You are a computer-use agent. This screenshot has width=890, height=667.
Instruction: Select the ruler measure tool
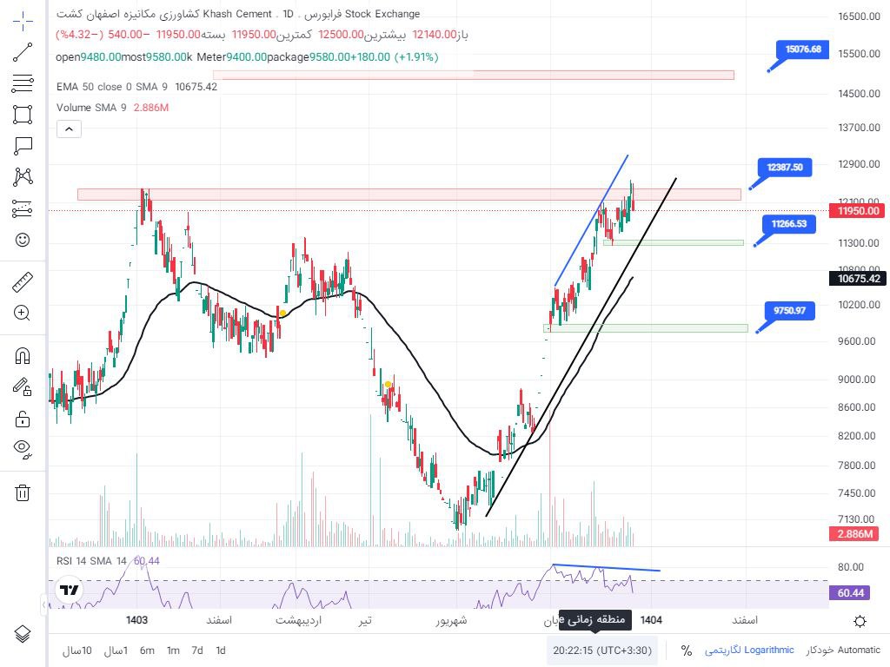tap(23, 282)
